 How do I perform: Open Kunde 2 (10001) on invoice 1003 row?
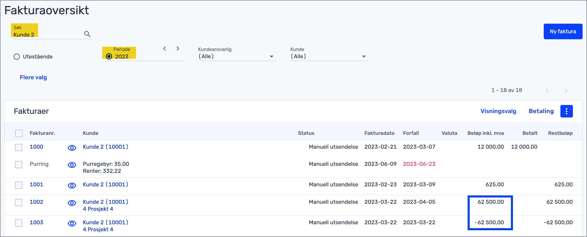pyautogui.click(x=106, y=222)
